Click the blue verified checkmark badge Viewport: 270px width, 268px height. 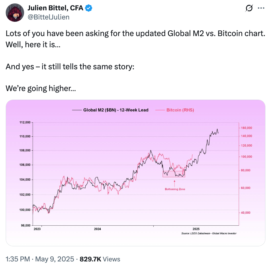coord(89,8)
